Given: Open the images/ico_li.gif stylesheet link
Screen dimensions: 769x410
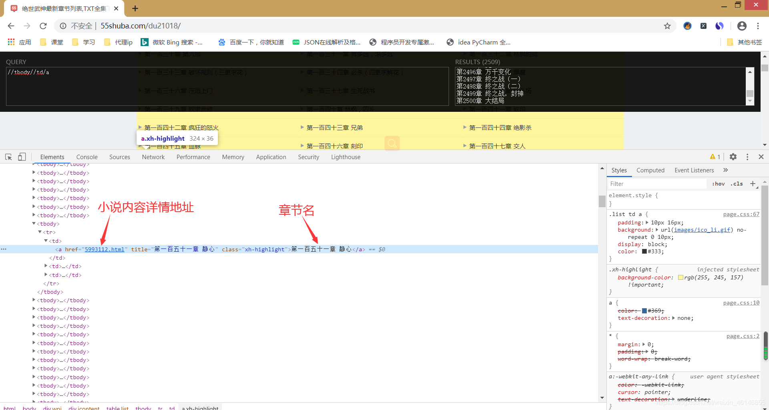Looking at the screenshot, I should [x=702, y=230].
